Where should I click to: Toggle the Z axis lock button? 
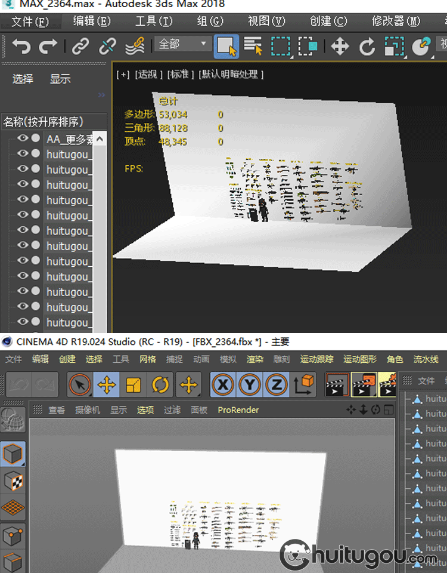(x=276, y=385)
